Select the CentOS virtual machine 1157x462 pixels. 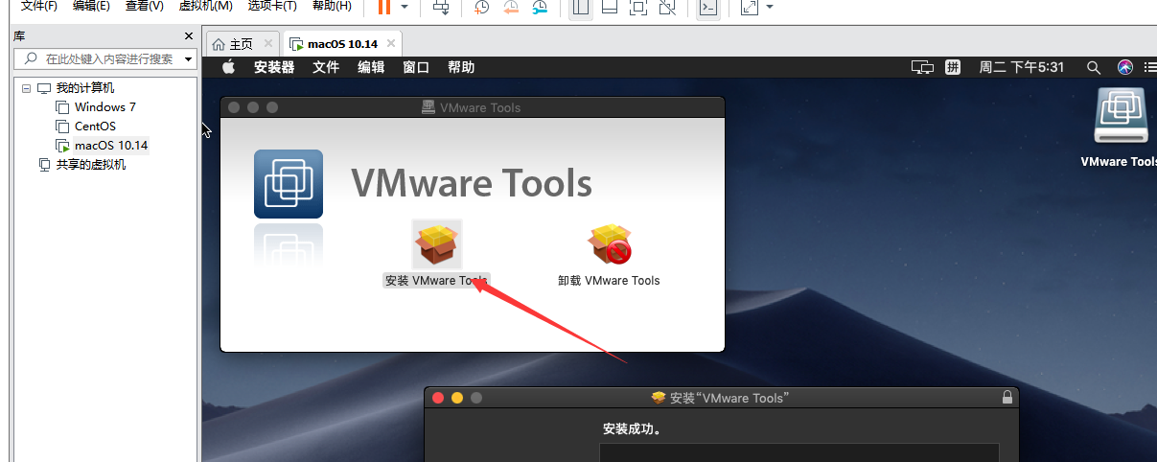point(95,127)
